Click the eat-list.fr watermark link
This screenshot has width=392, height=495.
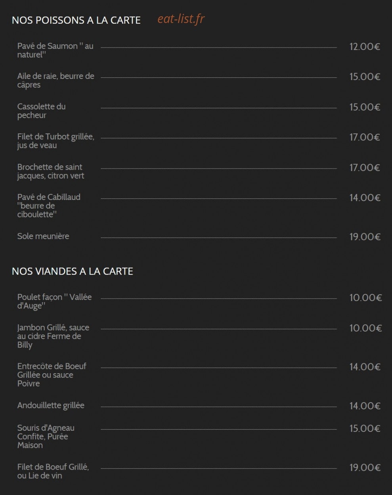[181, 19]
